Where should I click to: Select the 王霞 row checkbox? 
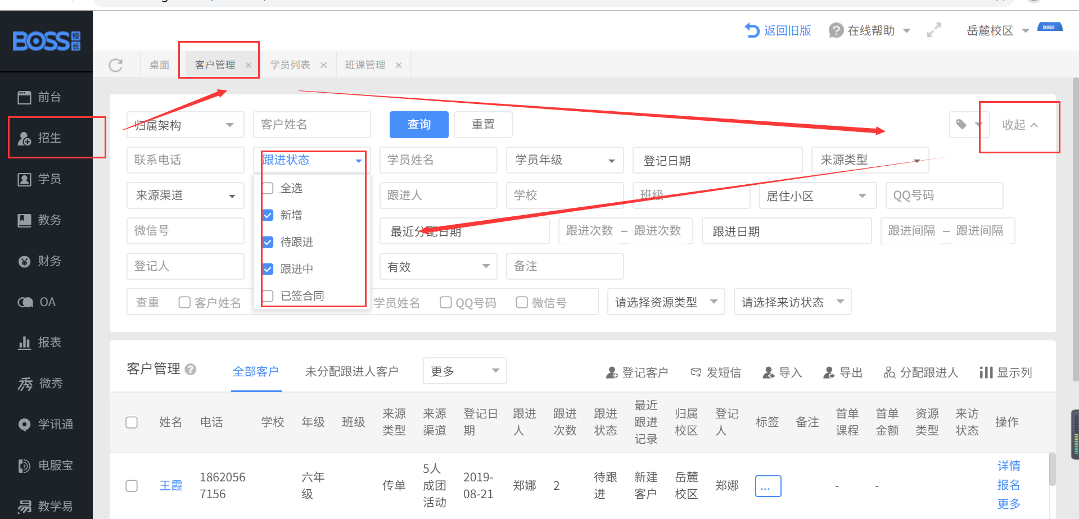pyautogui.click(x=132, y=486)
